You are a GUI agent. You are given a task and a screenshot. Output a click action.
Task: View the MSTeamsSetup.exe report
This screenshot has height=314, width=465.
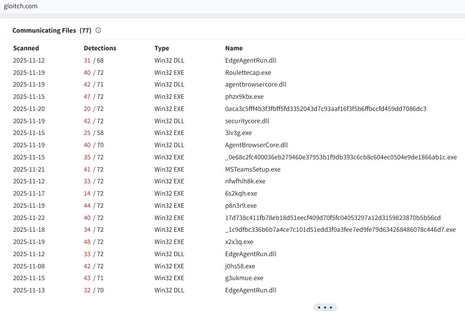[x=253, y=169]
